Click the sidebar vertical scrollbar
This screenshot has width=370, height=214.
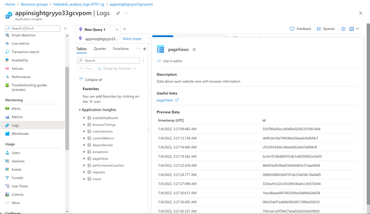[67, 109]
